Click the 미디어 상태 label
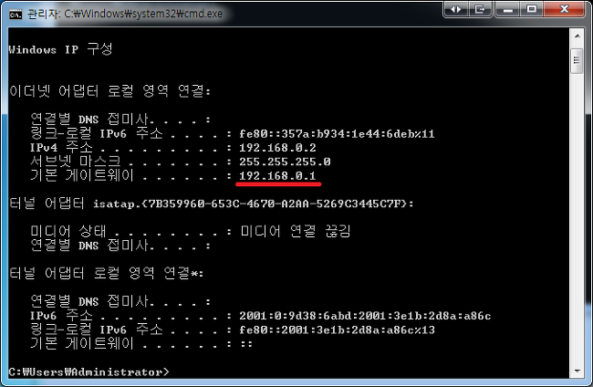593x387 pixels. (68, 231)
